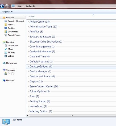Select the Desktop Gadgets (6) group header

[x=71, y=66]
